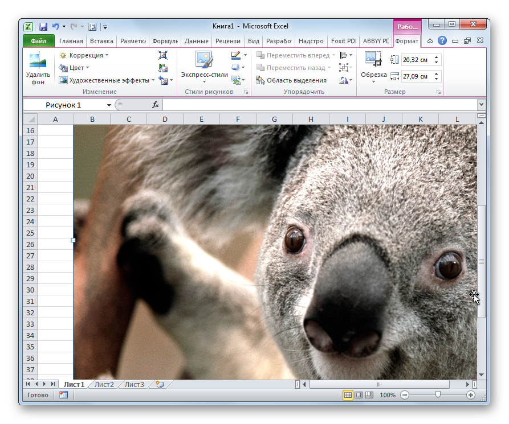Click the insert new worksheet icon
Screen dimensions: 509x424
(x=160, y=385)
